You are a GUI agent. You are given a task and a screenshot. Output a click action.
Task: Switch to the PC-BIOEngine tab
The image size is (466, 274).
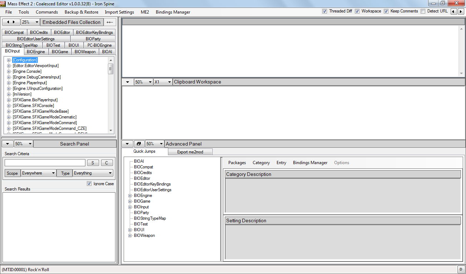(x=100, y=45)
